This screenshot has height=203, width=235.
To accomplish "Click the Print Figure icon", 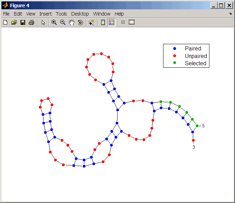I will [31, 22].
